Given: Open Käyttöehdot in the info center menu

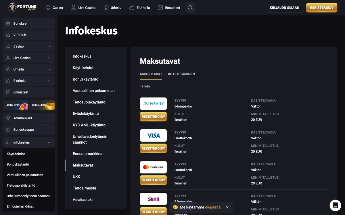Looking at the screenshot, I should point(83,68).
